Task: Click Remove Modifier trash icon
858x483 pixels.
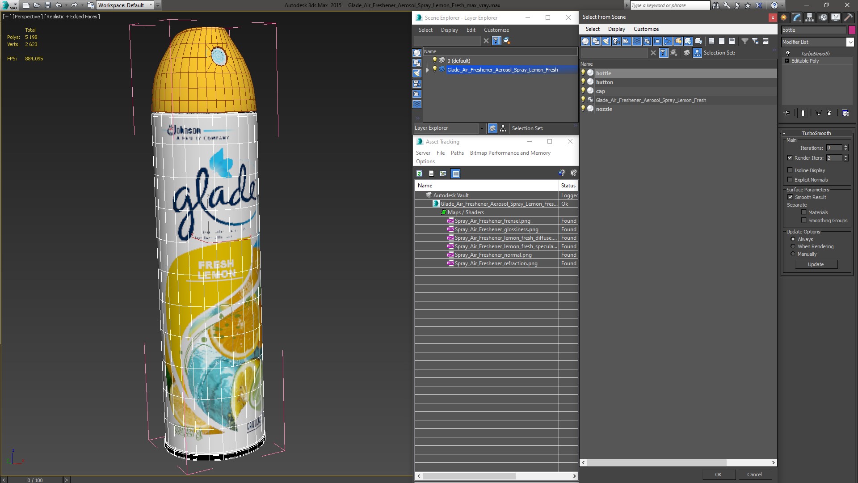Action: coord(829,113)
